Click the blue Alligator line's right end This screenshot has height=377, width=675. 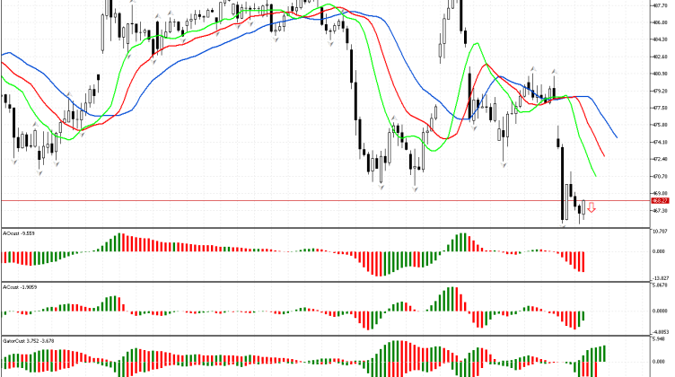[x=616, y=136]
